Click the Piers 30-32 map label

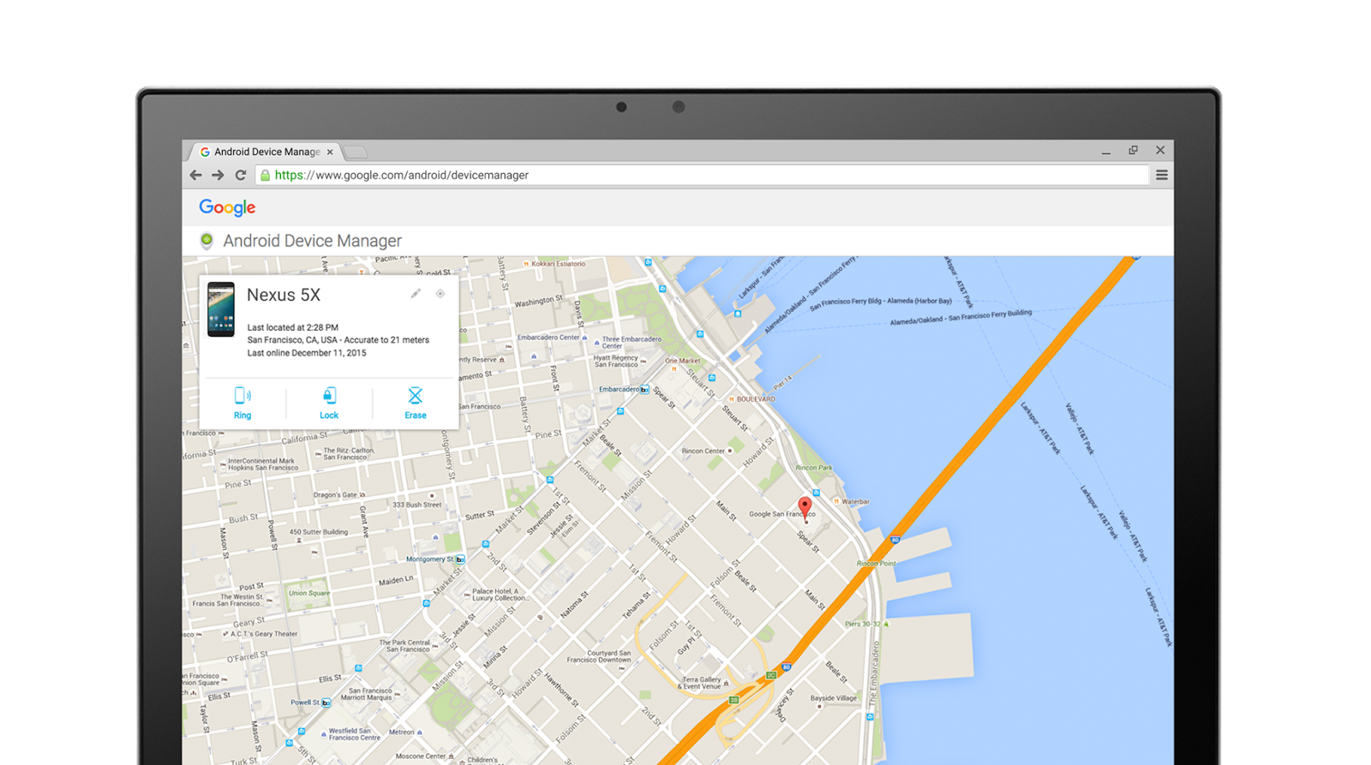(862, 624)
